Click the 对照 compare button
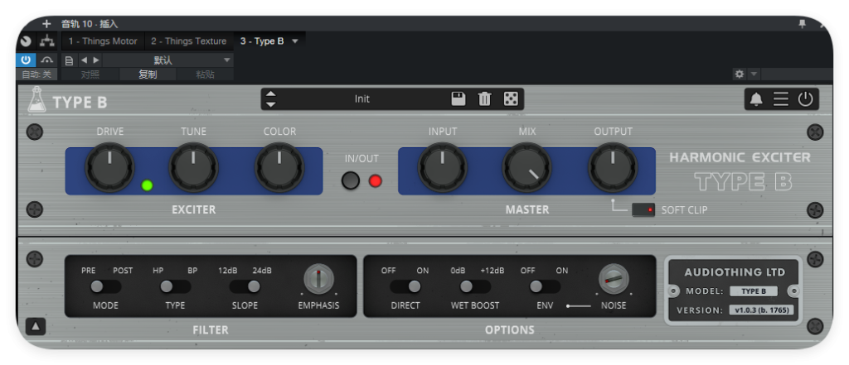The width and height of the screenshot is (849, 365). (90, 74)
